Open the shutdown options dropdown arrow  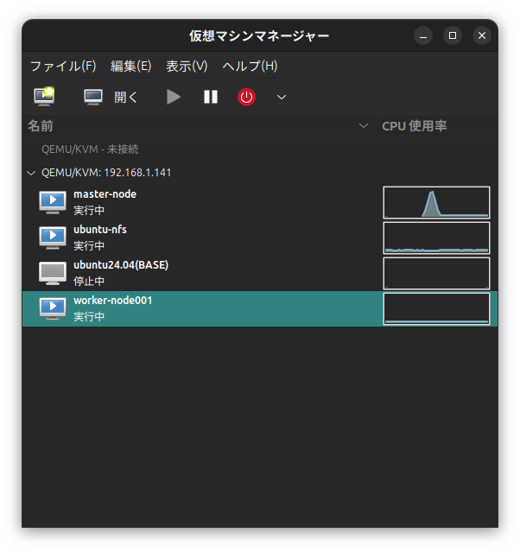point(282,97)
